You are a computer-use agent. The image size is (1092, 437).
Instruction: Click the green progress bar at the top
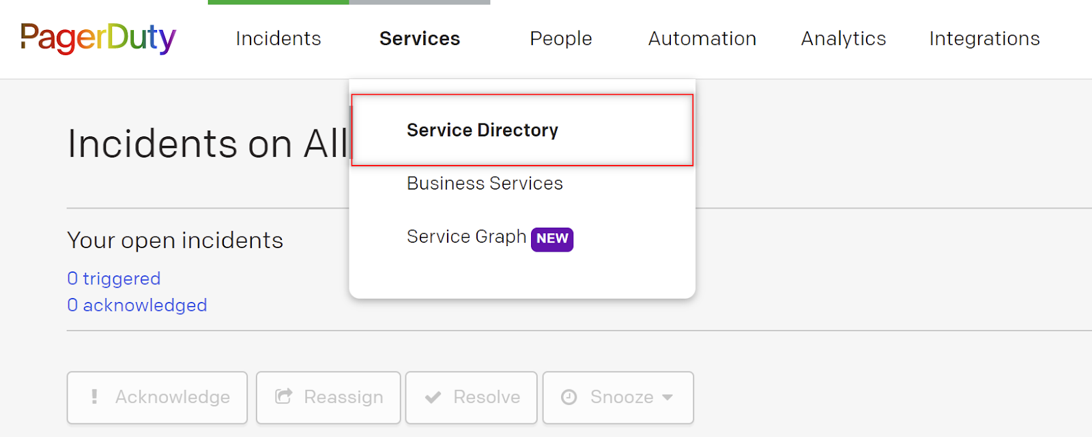click(x=278, y=3)
